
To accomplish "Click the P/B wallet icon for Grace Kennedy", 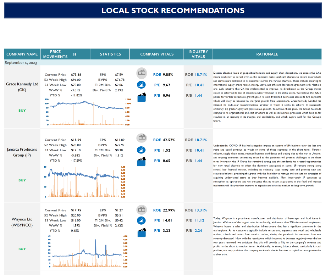I will pos(142,97).
